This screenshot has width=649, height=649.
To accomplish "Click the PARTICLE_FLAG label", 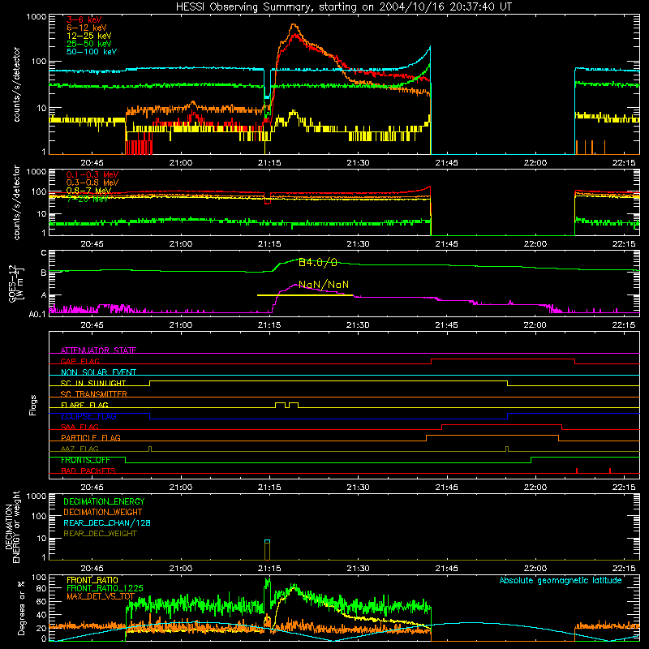I will click(91, 437).
